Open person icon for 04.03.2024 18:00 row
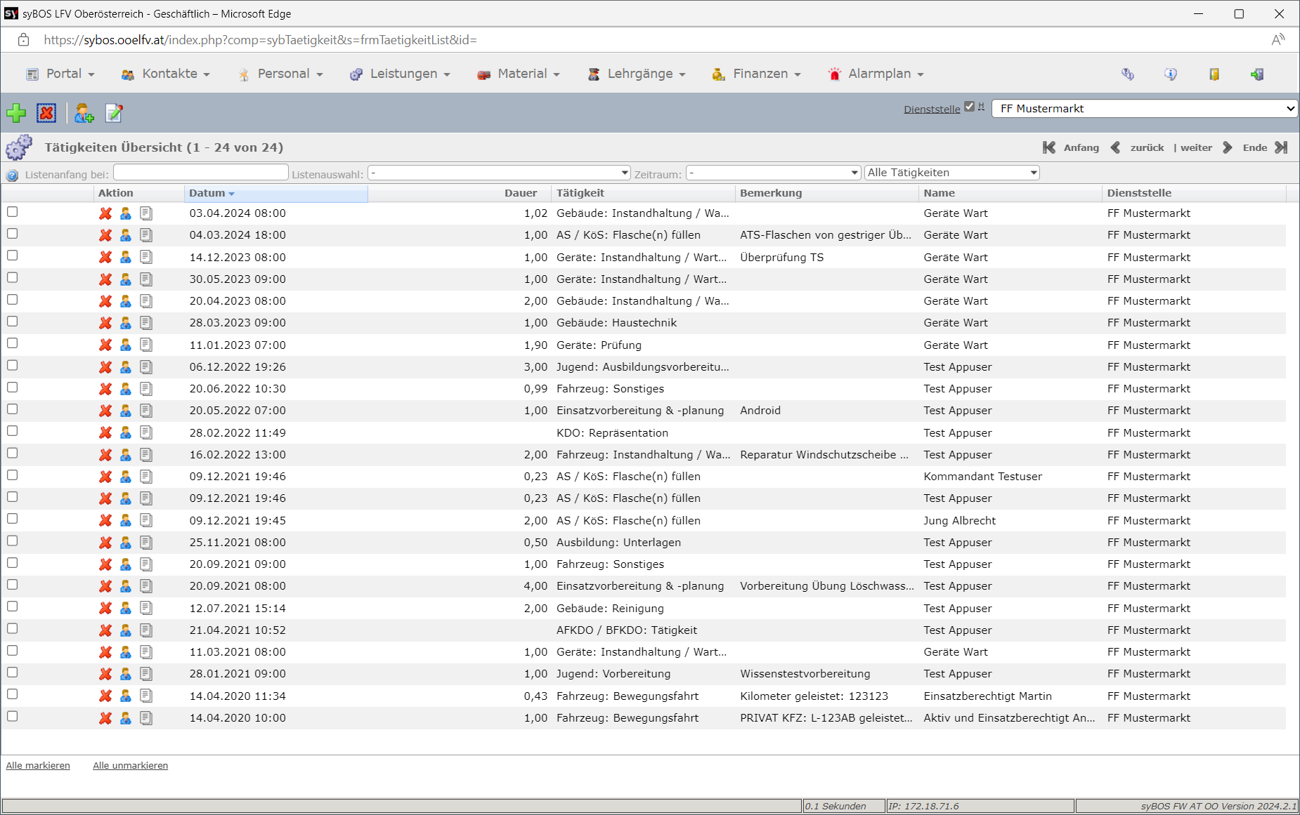 coord(126,235)
